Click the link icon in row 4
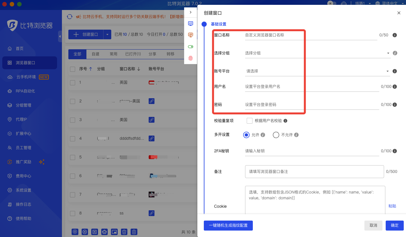Screen dimensions: 406x237 tap(152, 138)
